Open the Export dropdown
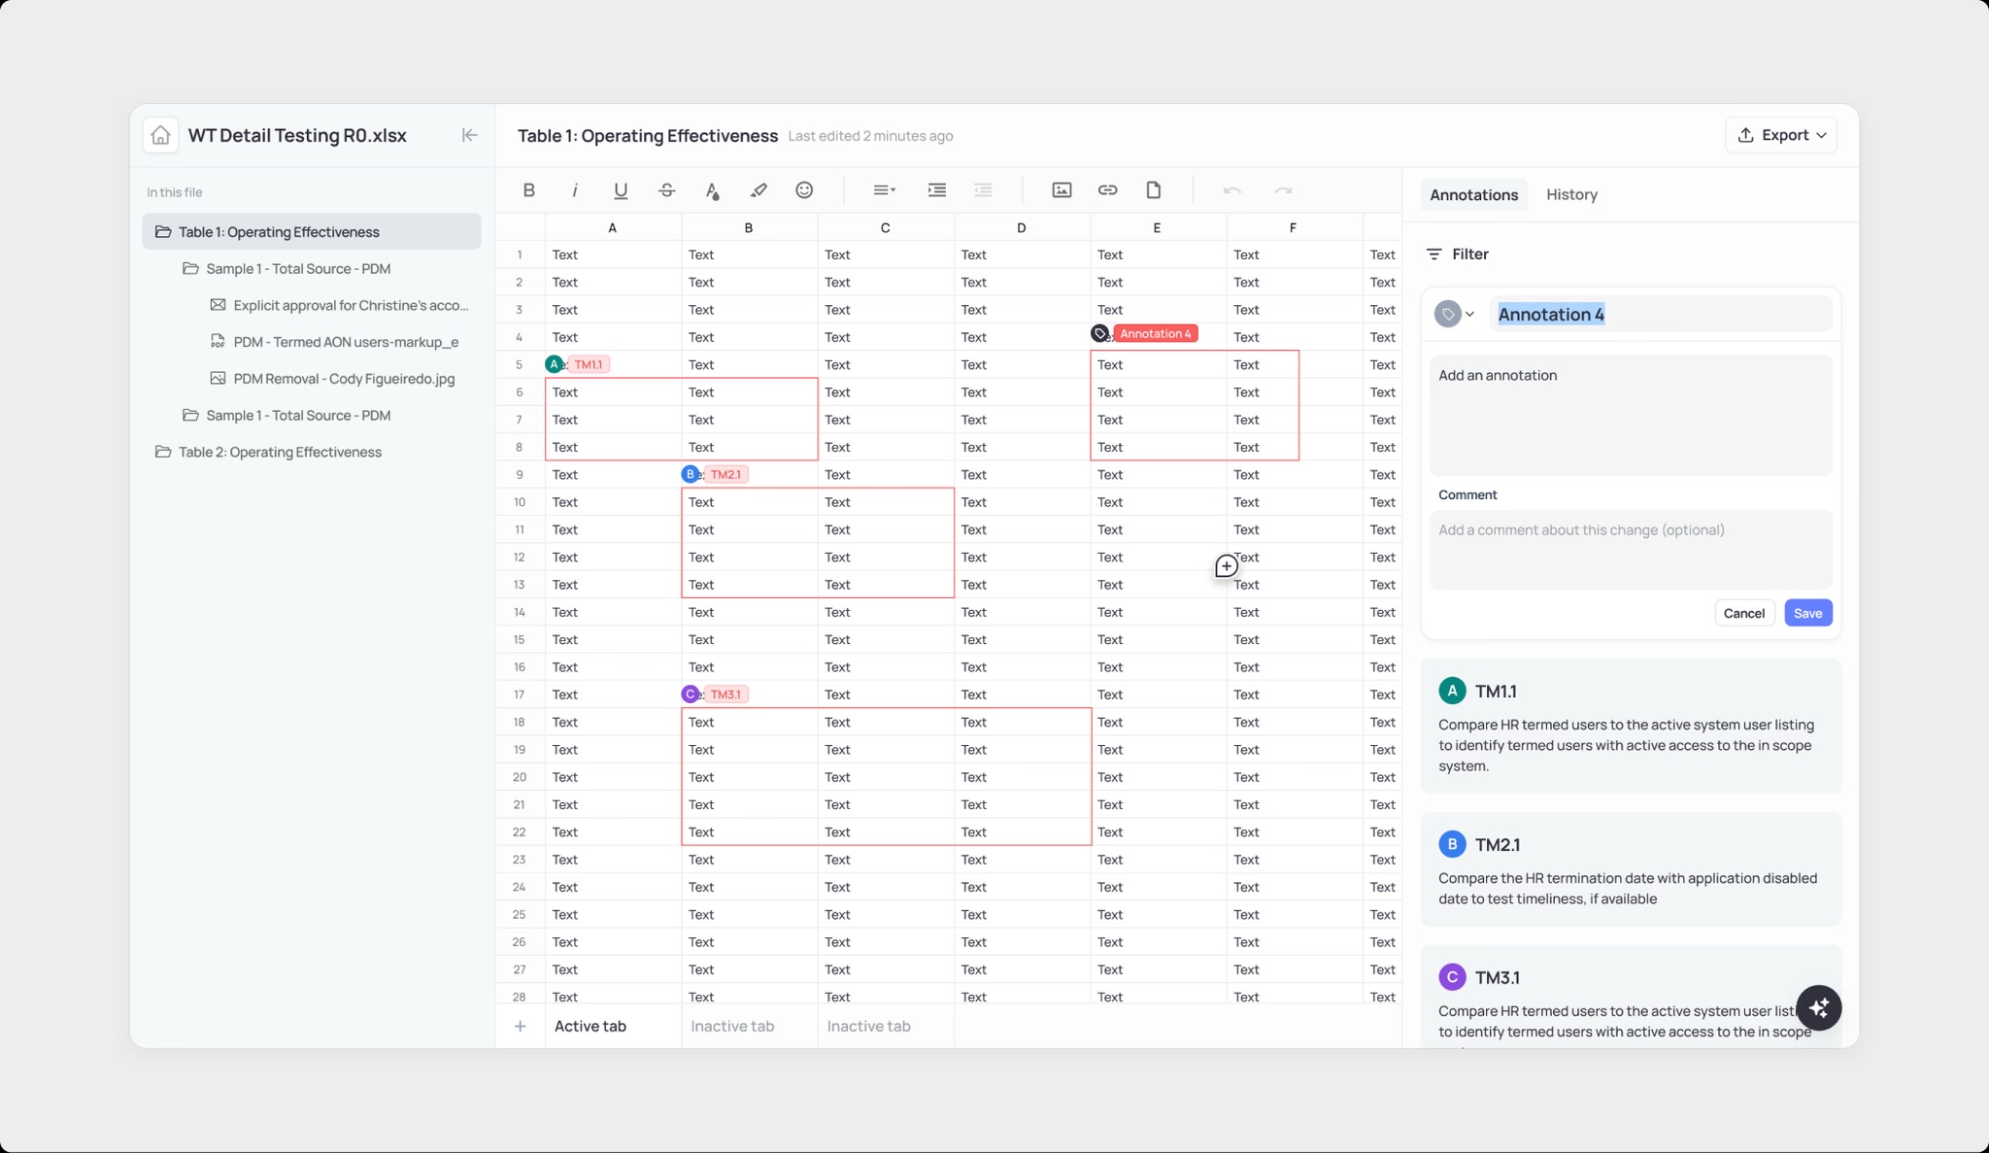The image size is (1989, 1153). (1780, 135)
